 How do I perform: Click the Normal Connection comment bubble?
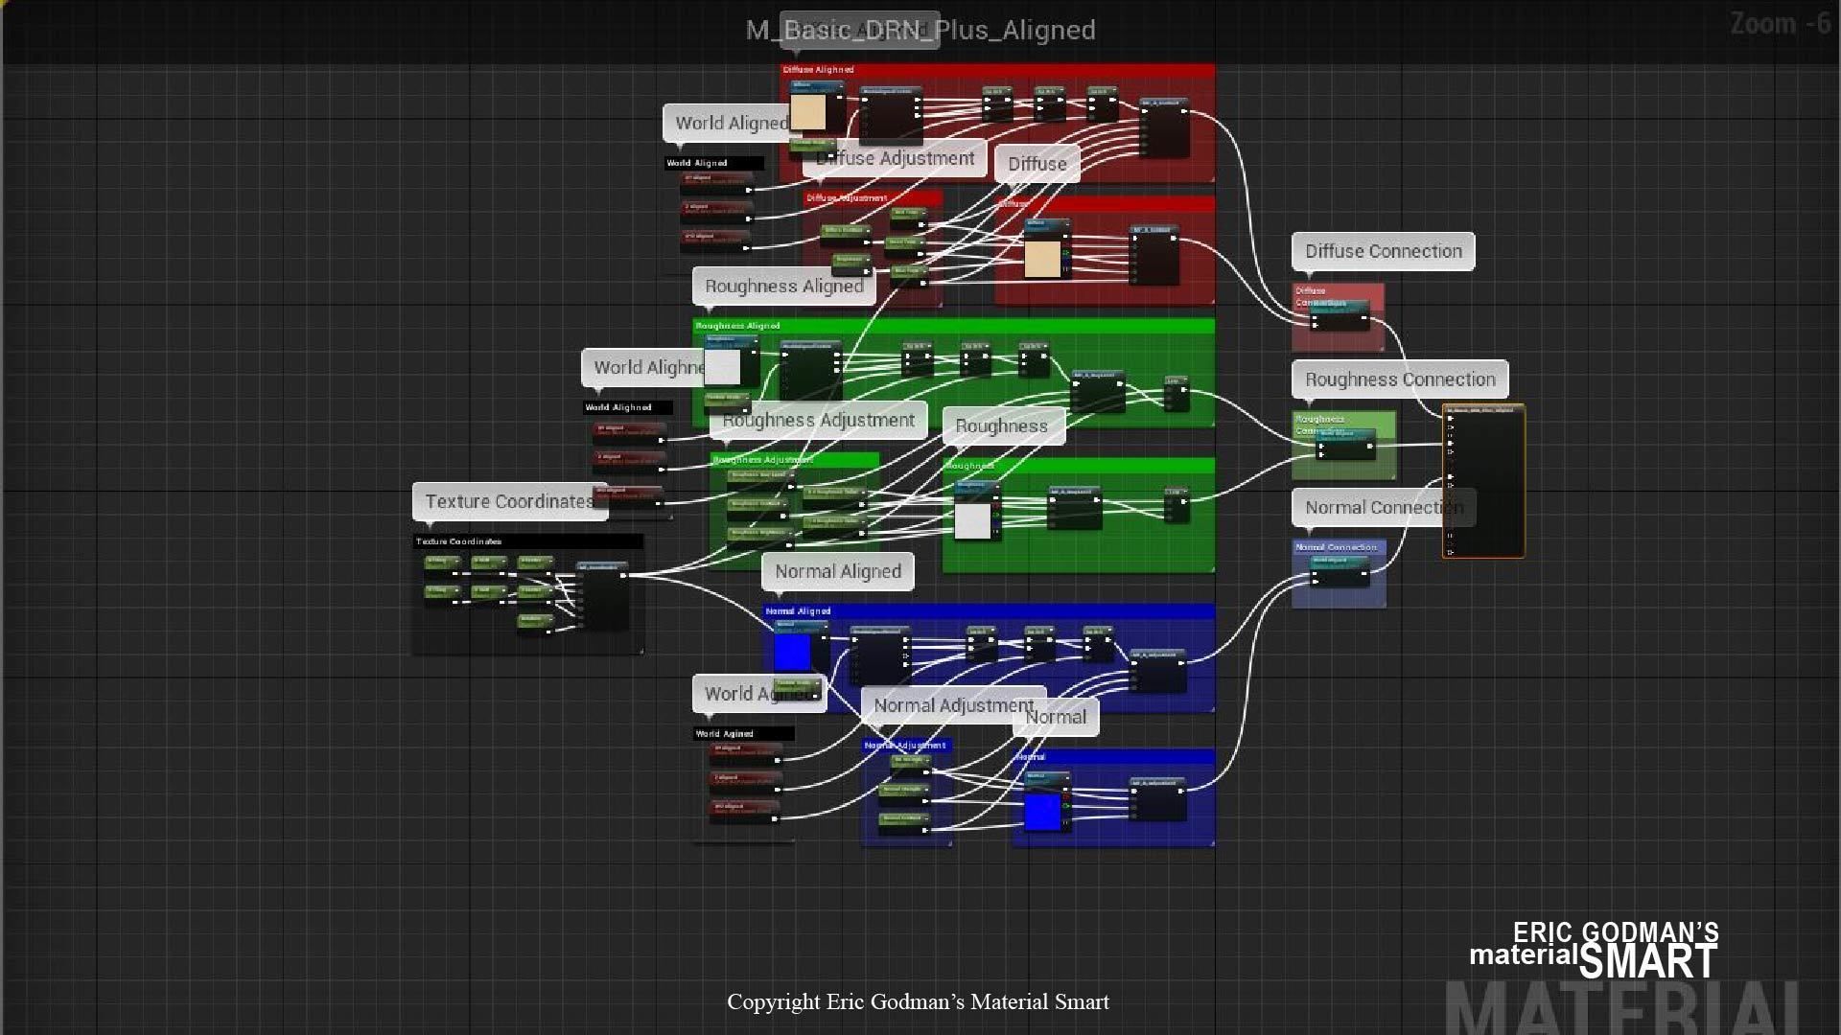(1383, 508)
